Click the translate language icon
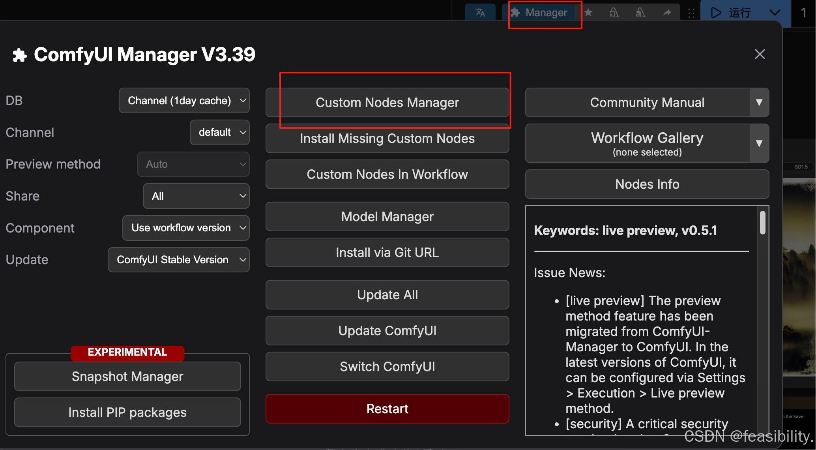The width and height of the screenshot is (816, 450). tap(480, 13)
